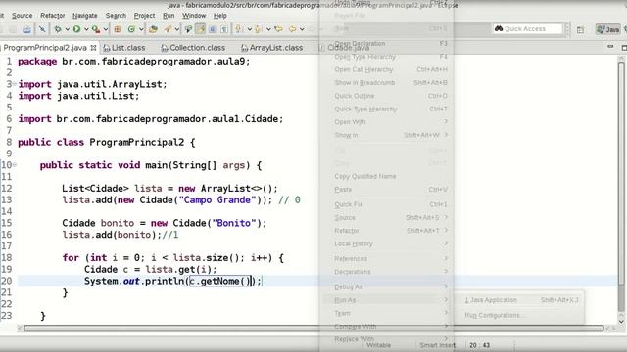
Task: Click the Search flashlight icon
Action: [x=168, y=29]
